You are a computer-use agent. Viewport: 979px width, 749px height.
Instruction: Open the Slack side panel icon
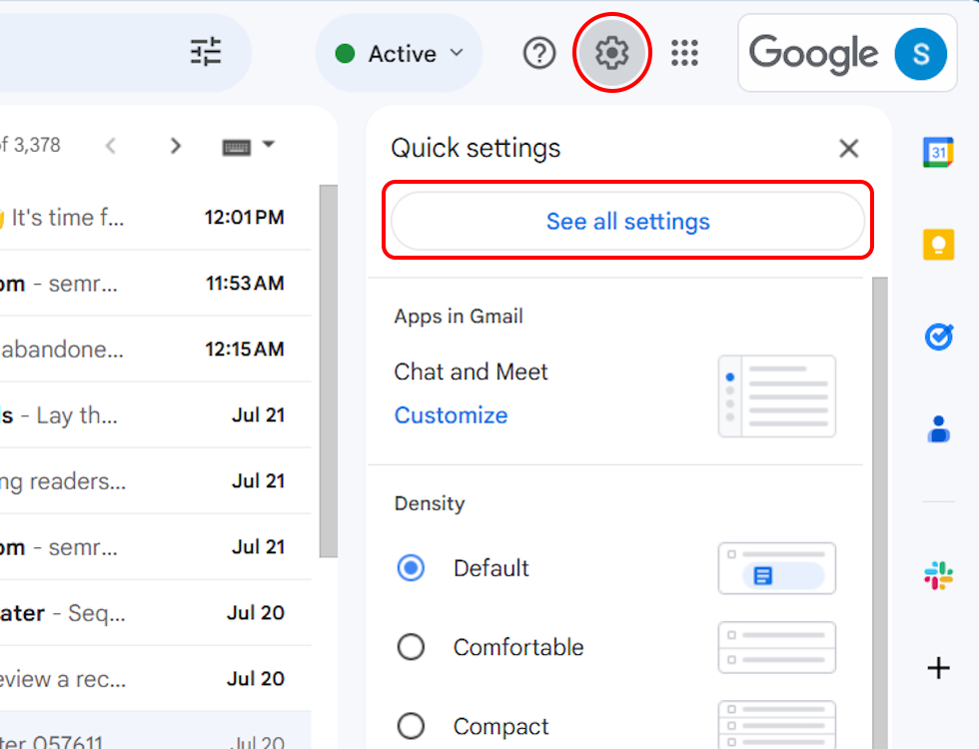point(938,575)
